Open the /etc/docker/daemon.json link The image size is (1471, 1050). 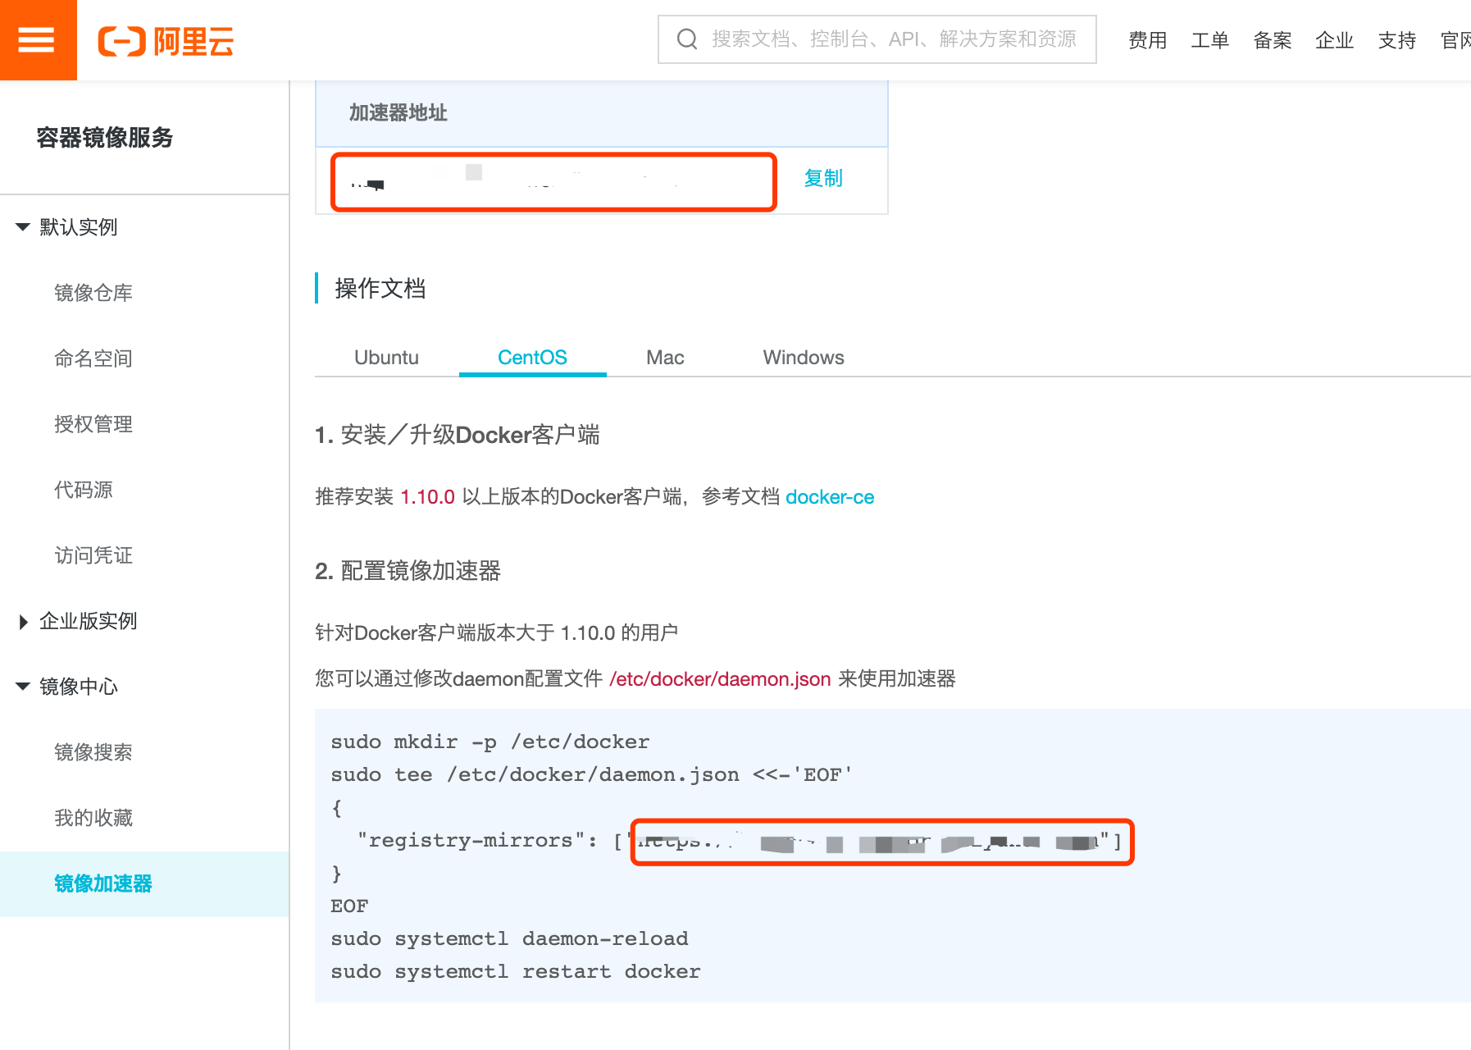(719, 679)
